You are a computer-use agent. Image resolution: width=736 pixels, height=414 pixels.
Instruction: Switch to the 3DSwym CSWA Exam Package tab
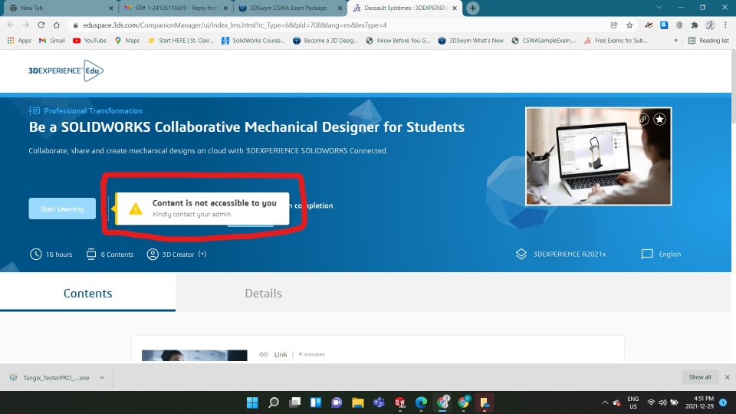point(290,8)
